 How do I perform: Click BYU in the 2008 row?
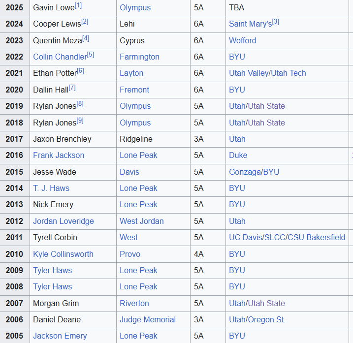237,286
